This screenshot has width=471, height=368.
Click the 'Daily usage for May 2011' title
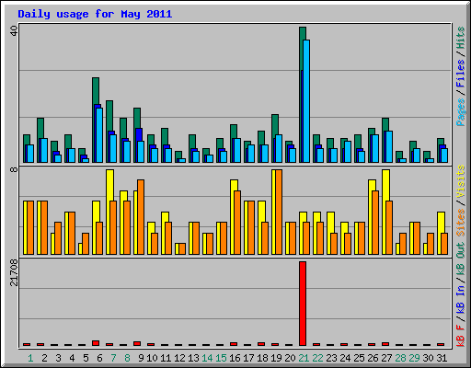[x=95, y=14]
